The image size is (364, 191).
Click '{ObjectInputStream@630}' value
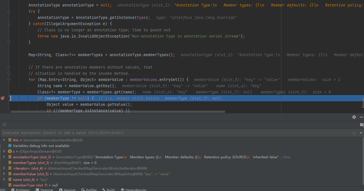40,152
